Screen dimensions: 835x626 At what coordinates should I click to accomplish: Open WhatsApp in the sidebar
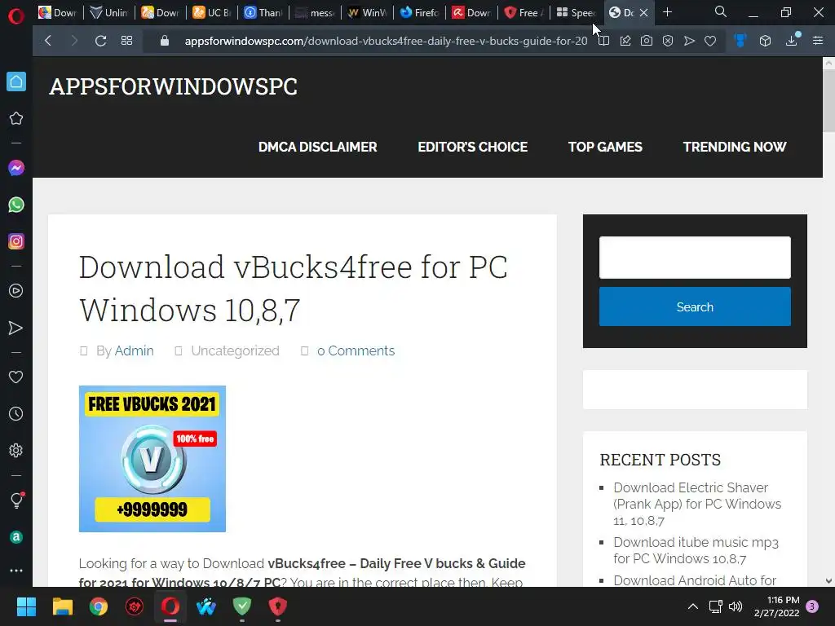(x=16, y=205)
